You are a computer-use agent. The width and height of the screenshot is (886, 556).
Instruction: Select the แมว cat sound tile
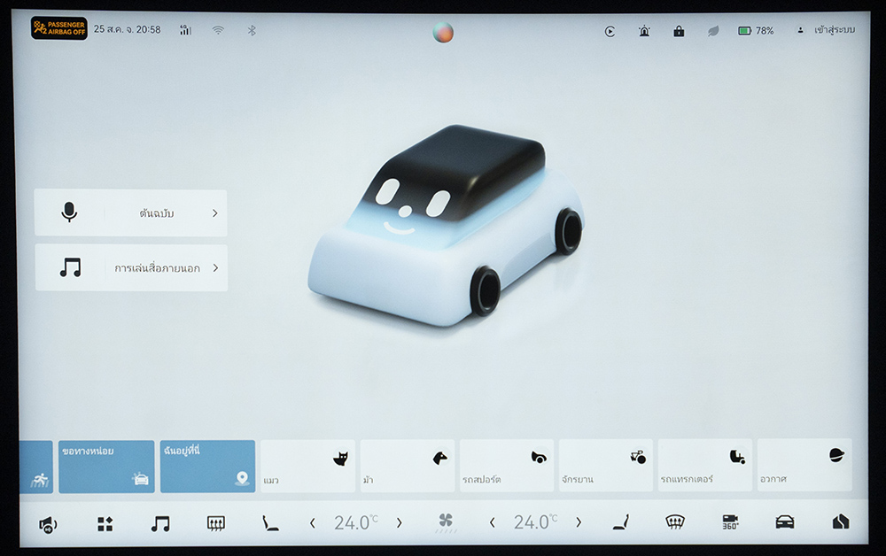click(307, 466)
